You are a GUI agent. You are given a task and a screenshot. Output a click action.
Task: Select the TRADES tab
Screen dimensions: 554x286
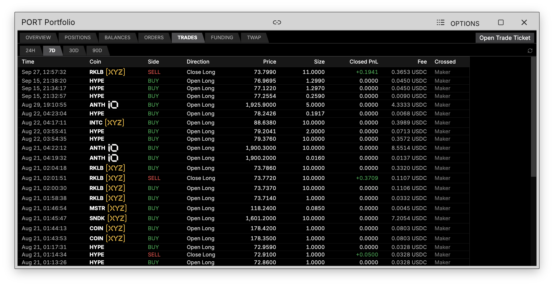click(x=187, y=38)
